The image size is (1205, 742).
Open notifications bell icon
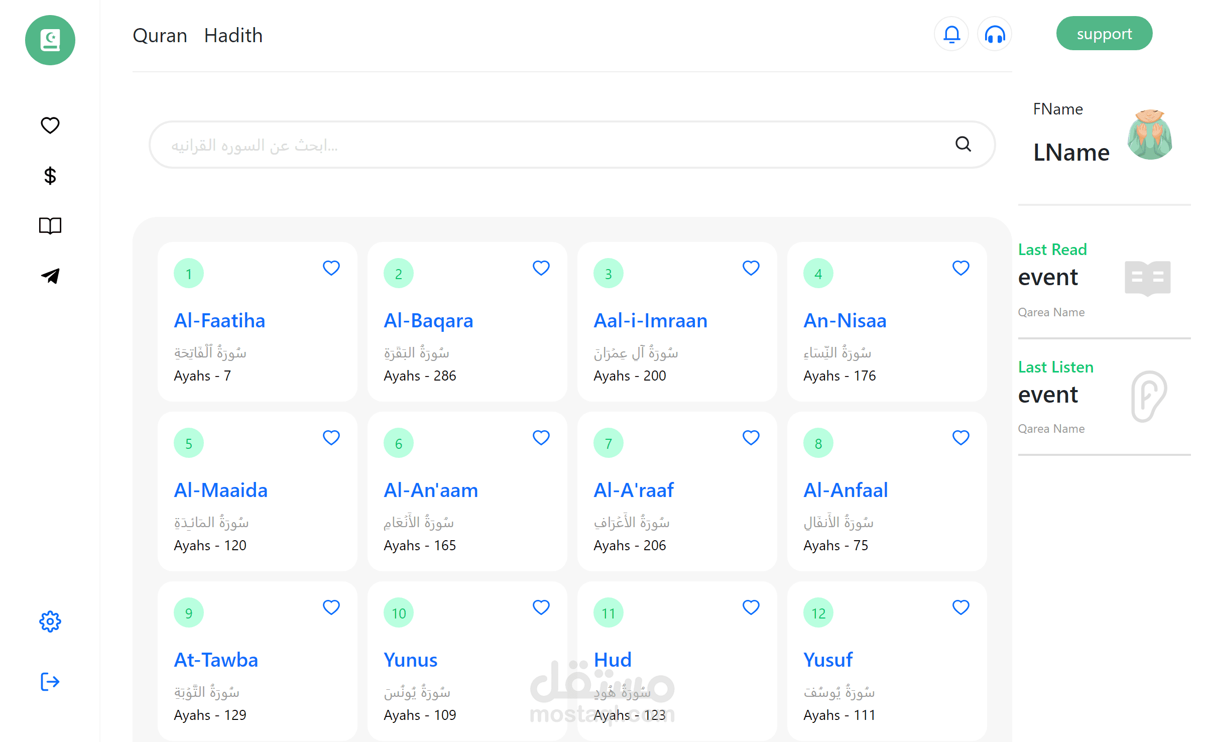point(951,34)
